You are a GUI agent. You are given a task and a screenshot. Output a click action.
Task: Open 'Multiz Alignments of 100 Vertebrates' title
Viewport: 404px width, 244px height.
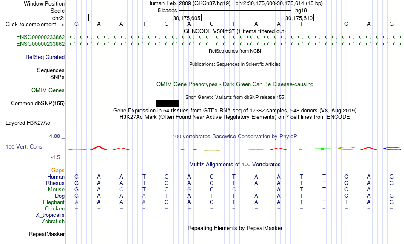235,165
